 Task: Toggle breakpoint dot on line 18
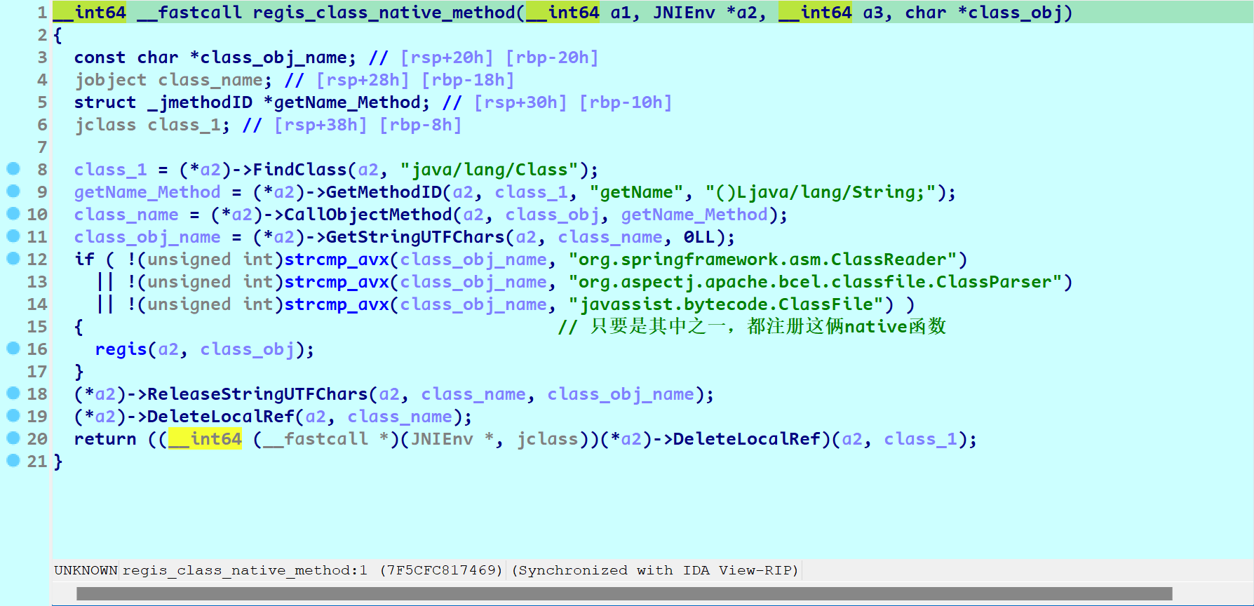tap(13, 393)
